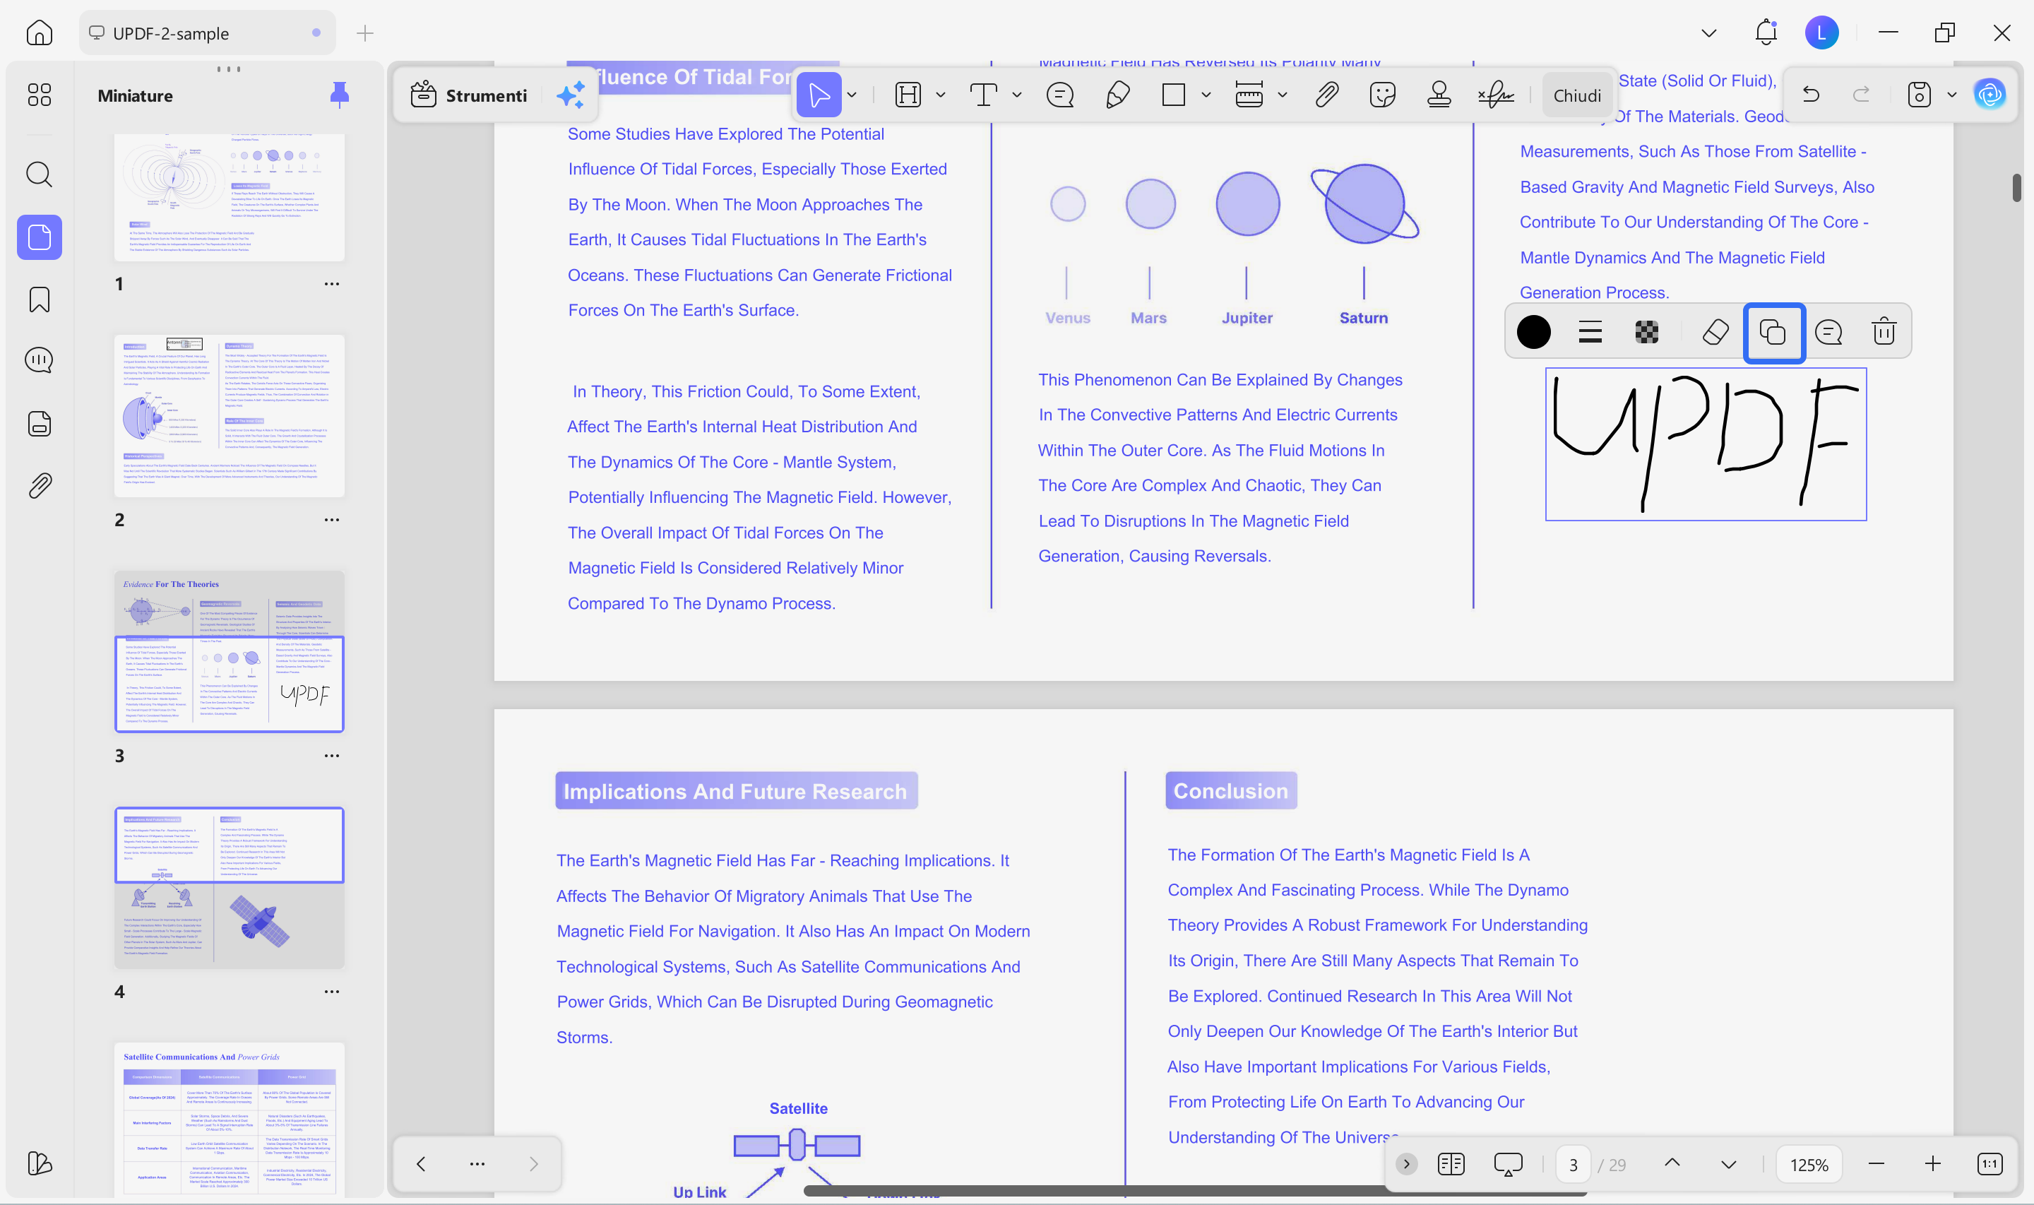
Task: Change the ink annotation black color
Action: (x=1533, y=332)
